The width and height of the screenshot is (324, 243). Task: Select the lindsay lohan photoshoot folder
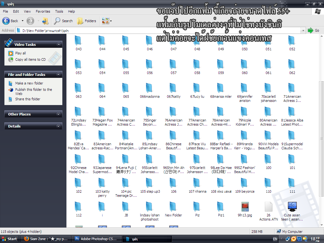pos(150,211)
